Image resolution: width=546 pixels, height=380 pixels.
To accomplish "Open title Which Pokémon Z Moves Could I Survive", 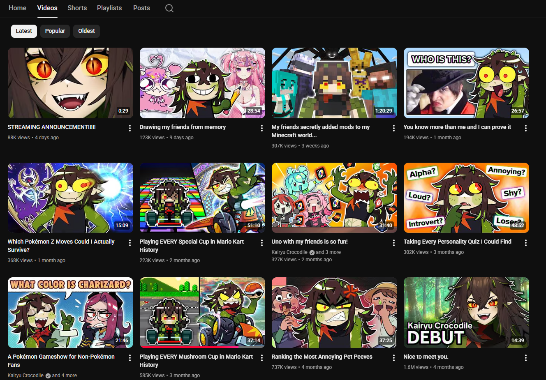I will 61,246.
